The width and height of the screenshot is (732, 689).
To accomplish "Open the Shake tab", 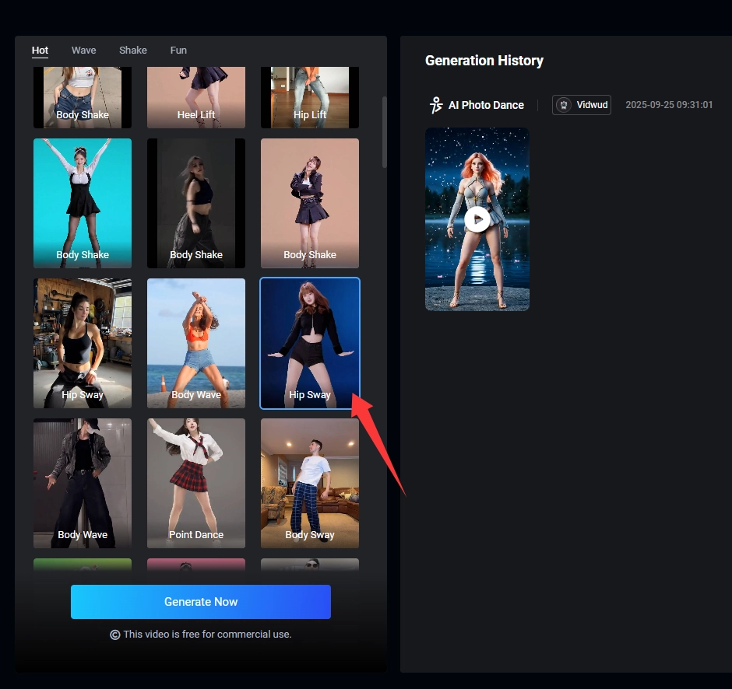I will tap(132, 50).
